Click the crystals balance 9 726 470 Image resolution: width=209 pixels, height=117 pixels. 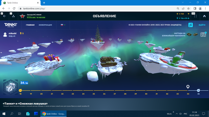(x=183, y=18)
